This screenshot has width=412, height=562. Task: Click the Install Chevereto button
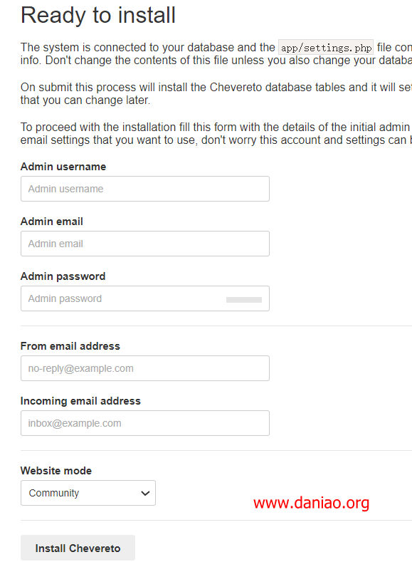tap(78, 548)
